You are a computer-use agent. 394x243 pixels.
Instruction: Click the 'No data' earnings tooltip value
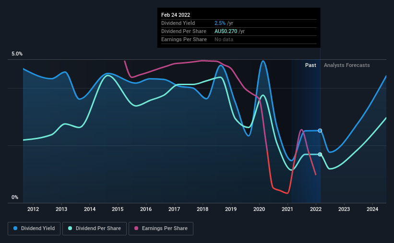(224, 39)
